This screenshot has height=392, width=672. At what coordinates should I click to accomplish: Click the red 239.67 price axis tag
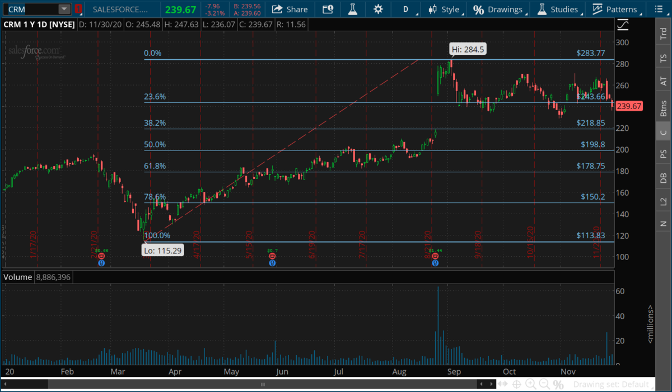click(630, 106)
